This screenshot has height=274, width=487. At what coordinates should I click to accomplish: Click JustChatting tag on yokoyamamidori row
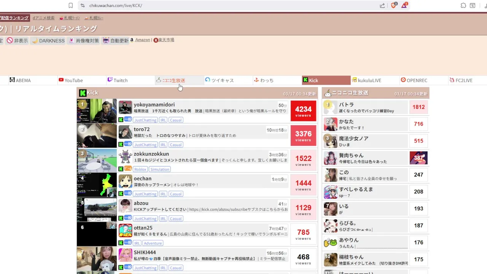pos(145,120)
